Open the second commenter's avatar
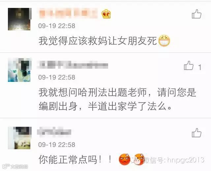Screen dimensions: 211x171 click(x=19, y=70)
